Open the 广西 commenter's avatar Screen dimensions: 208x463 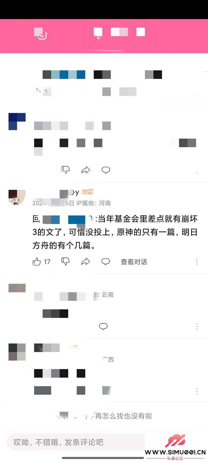click(x=17, y=352)
